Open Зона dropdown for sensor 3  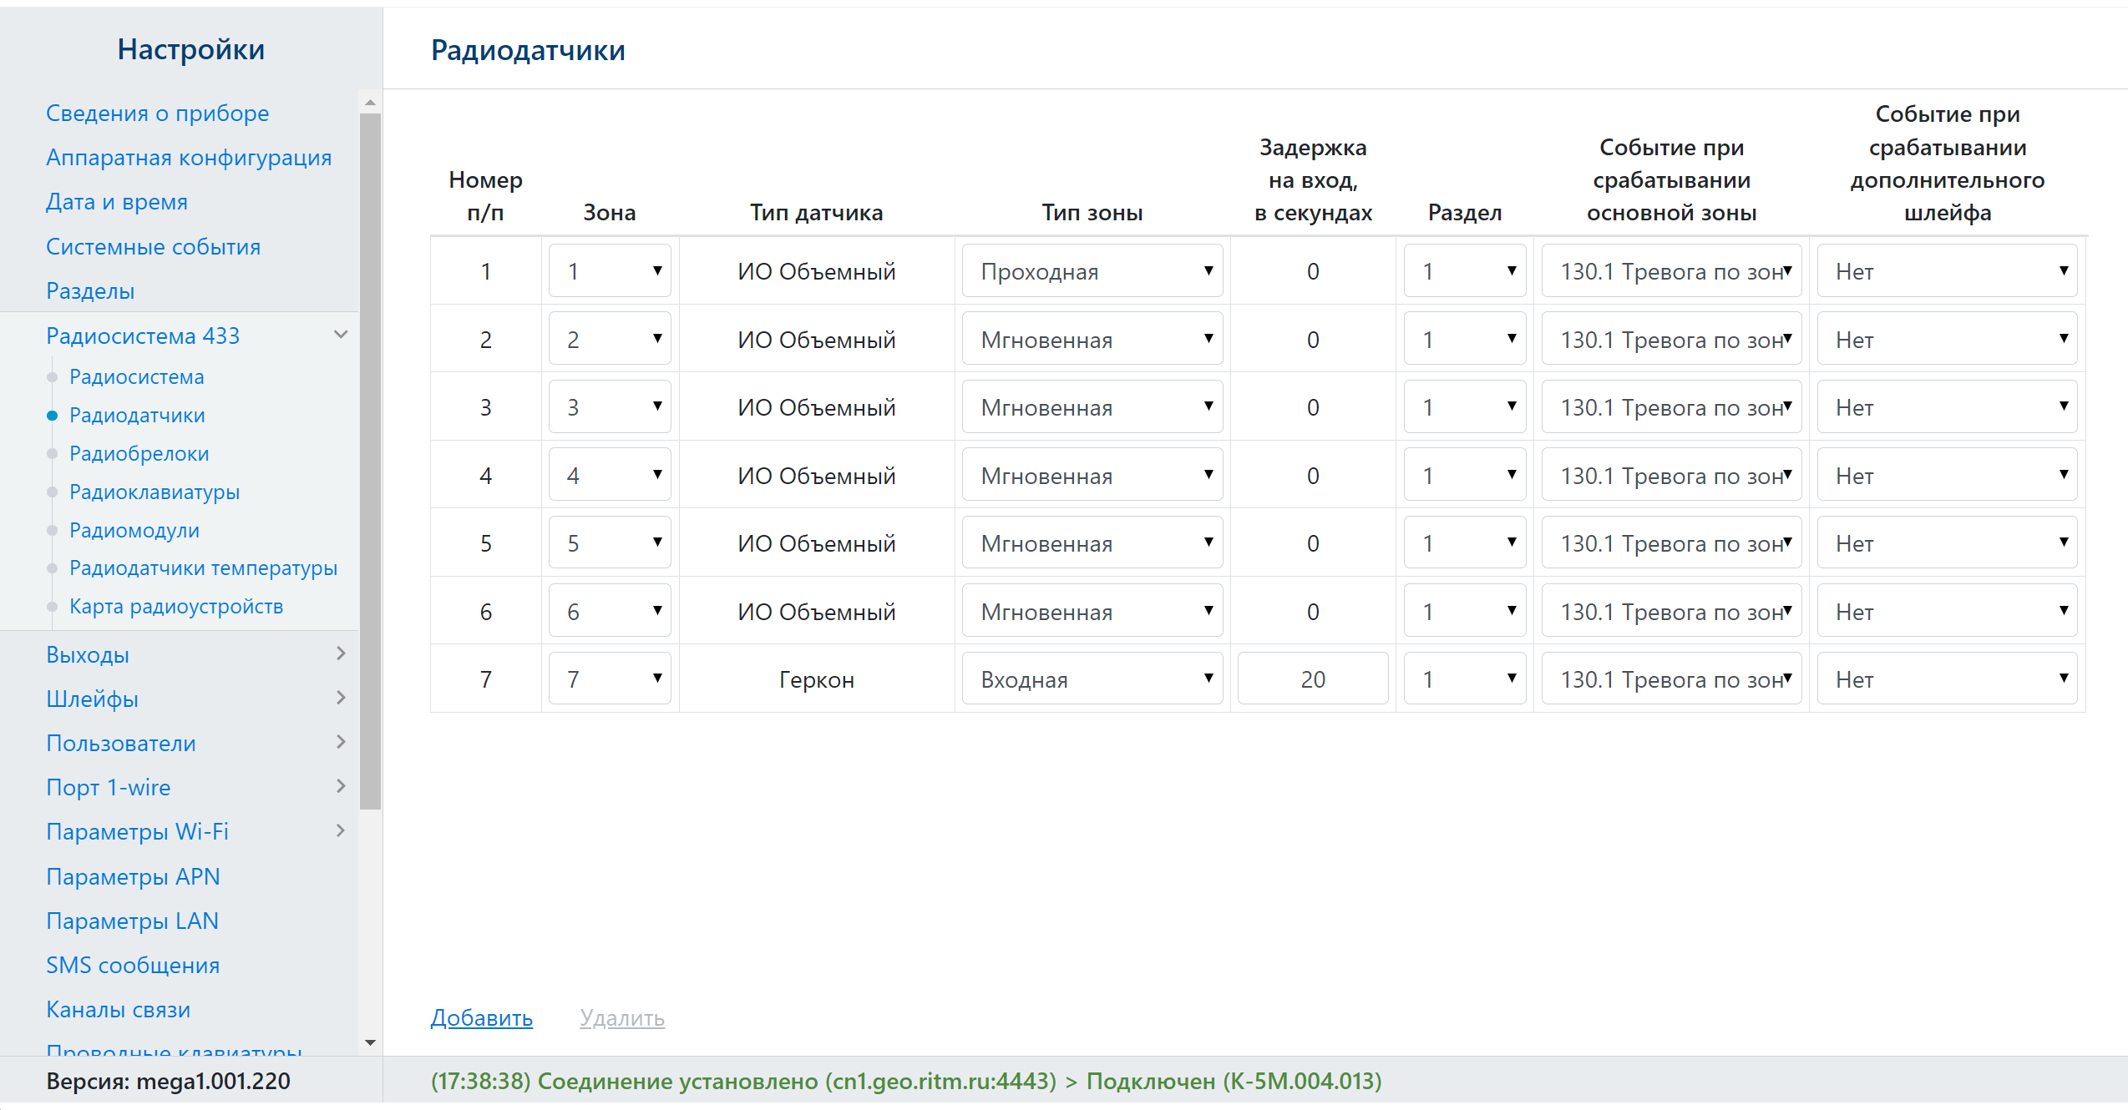click(610, 407)
